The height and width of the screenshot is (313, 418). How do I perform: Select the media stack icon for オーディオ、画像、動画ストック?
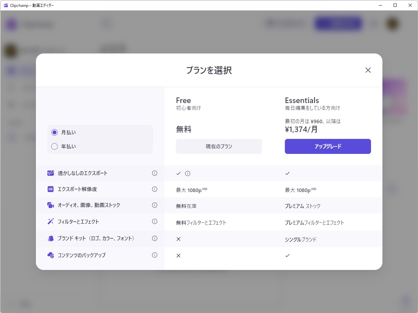50,205
